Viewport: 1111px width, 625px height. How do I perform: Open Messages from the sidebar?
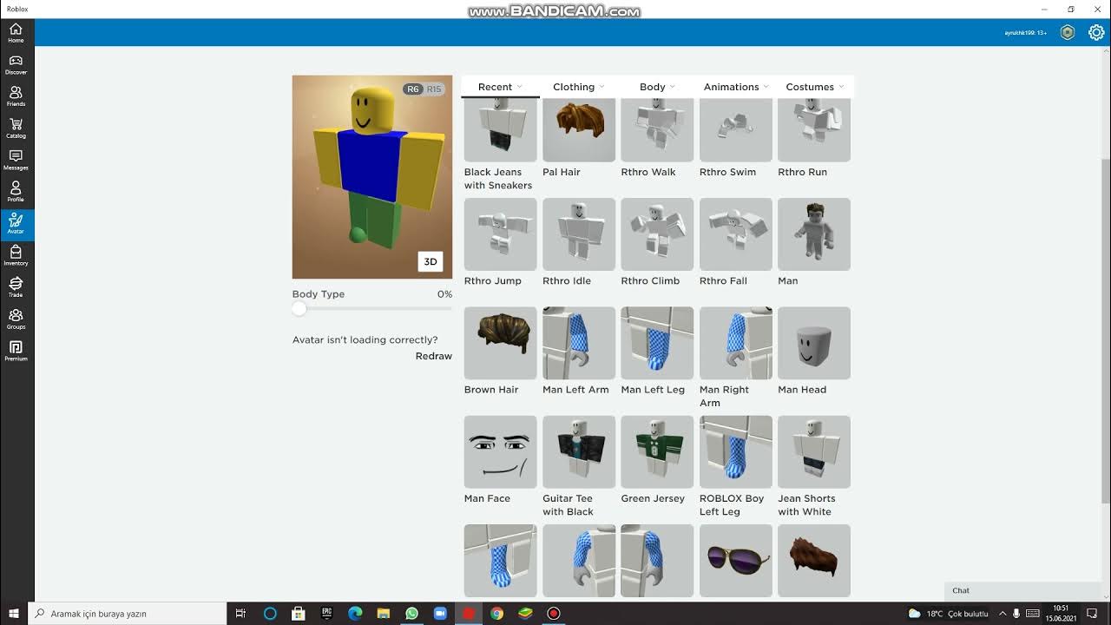pyautogui.click(x=16, y=161)
